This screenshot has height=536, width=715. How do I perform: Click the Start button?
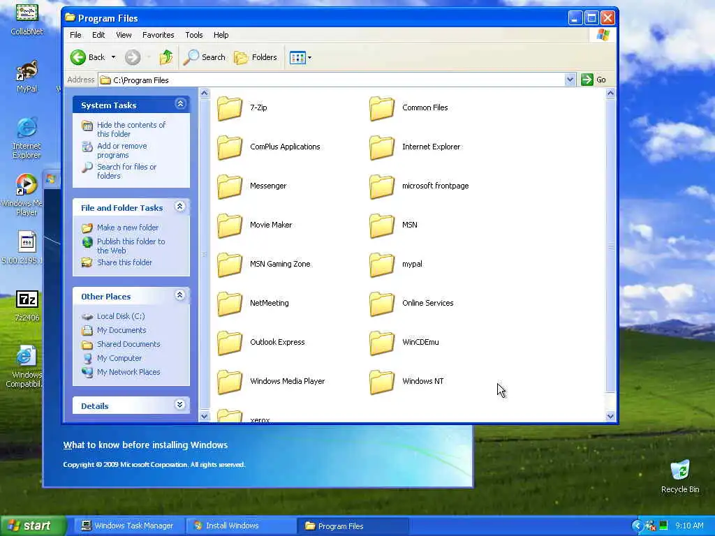tap(33, 526)
